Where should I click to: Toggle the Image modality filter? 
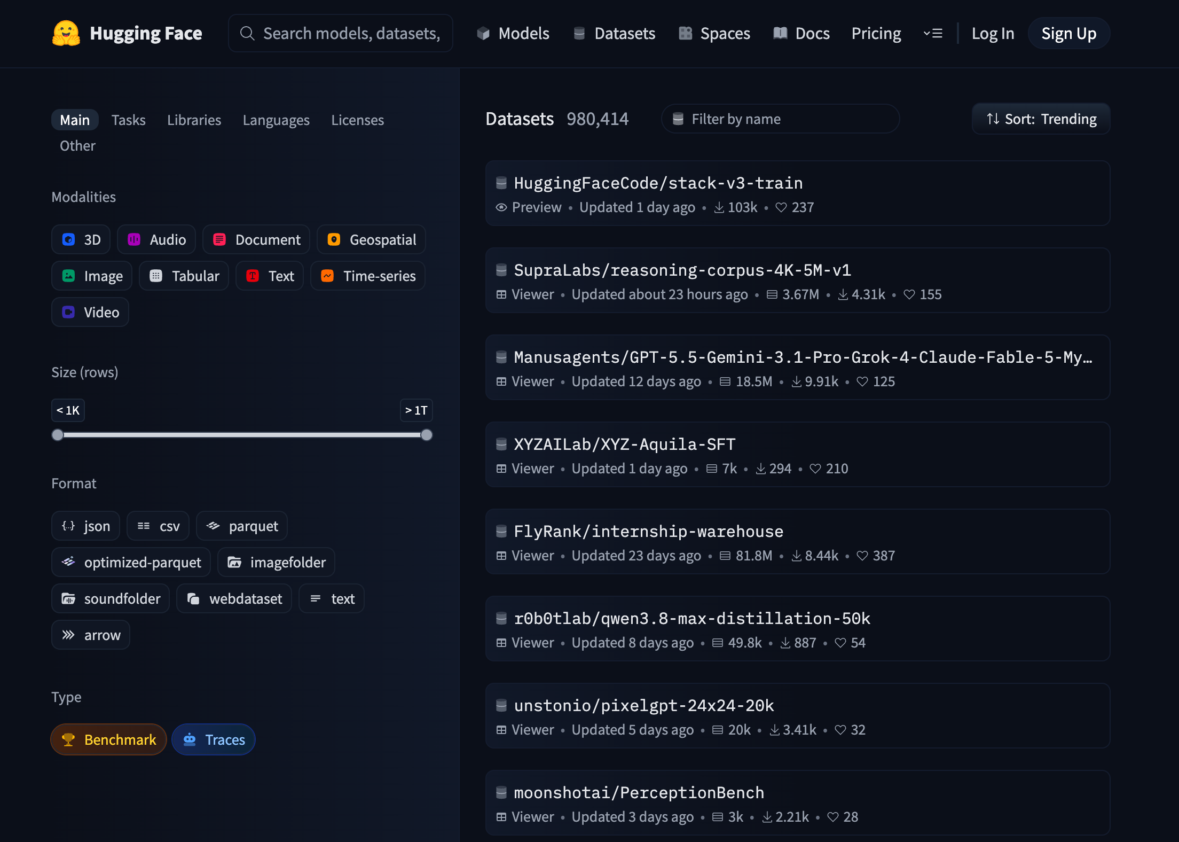pyautogui.click(x=92, y=276)
